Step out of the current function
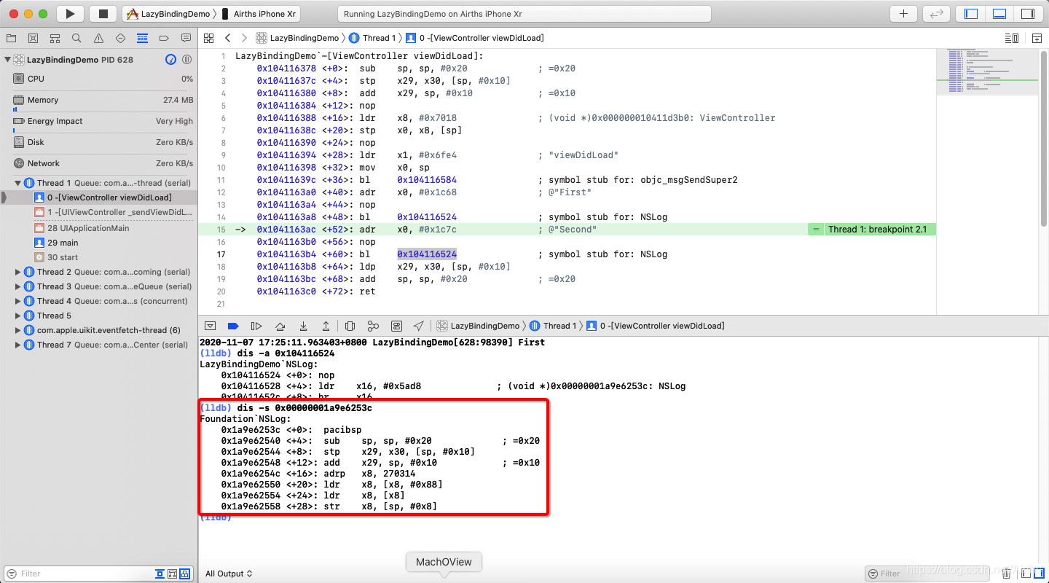The height and width of the screenshot is (583, 1049). [326, 326]
